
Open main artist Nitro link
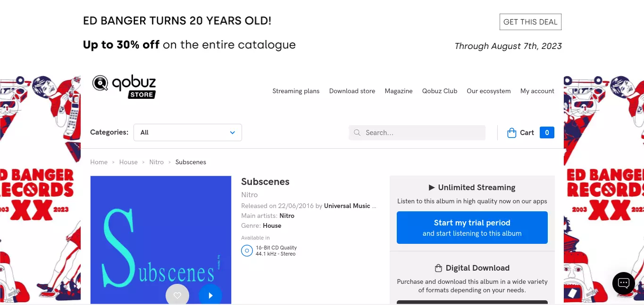287,216
